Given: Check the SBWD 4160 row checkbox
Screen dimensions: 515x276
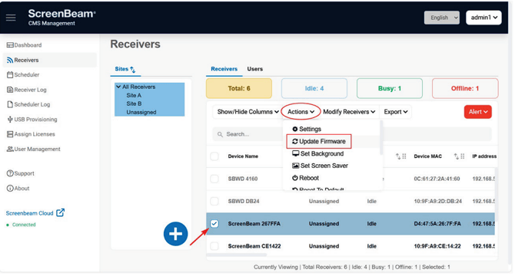Looking at the screenshot, I should pyautogui.click(x=214, y=179).
